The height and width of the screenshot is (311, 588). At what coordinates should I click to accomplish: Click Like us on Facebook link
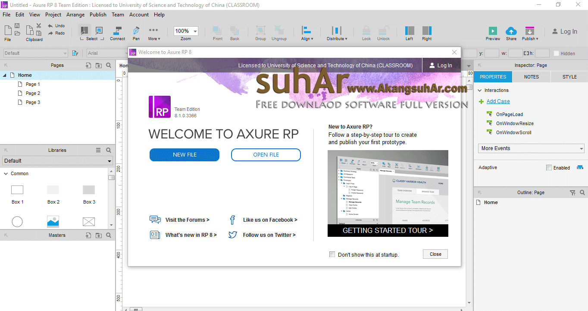[270, 220]
